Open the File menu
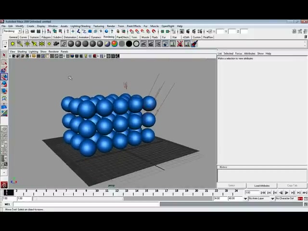The image size is (308, 231). point(3,26)
